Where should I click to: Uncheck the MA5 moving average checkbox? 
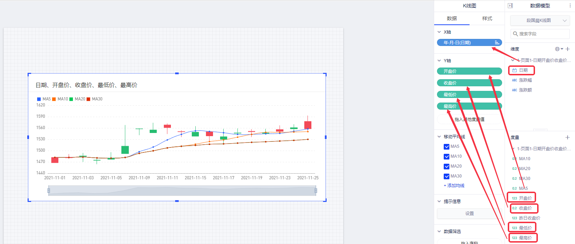[x=447, y=147]
